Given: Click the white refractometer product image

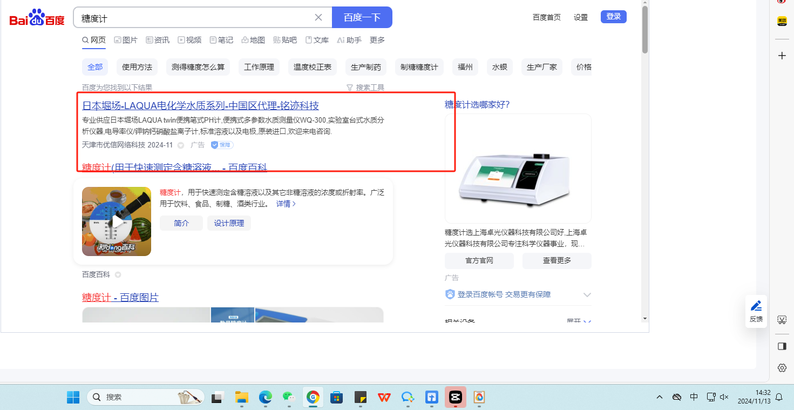Looking at the screenshot, I should 518,169.
